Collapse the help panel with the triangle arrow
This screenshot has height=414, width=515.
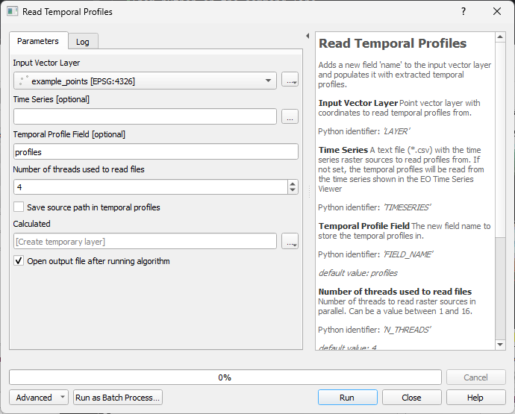pyautogui.click(x=308, y=36)
